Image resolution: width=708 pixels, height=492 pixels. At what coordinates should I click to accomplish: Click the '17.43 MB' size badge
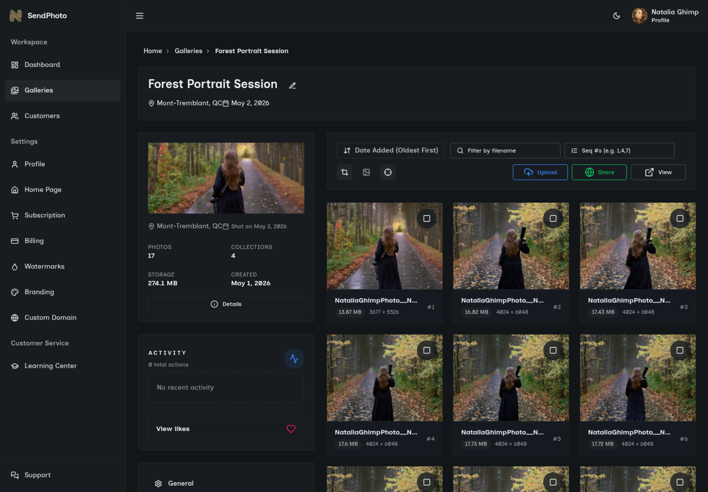(x=603, y=312)
